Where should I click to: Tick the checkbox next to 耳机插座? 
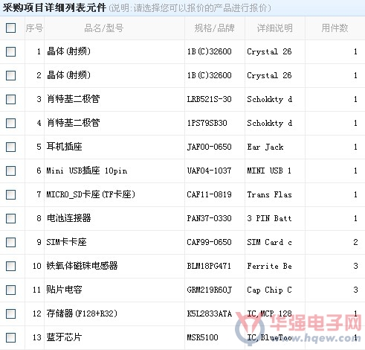[10, 147]
